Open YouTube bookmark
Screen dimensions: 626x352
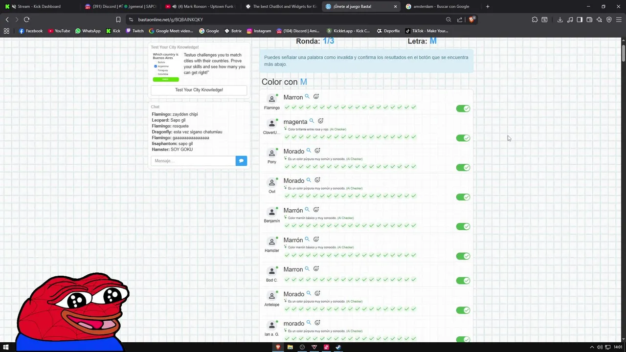59,31
